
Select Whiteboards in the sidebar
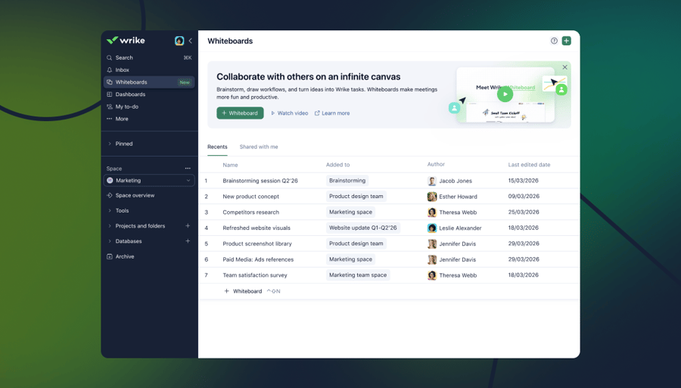point(149,82)
